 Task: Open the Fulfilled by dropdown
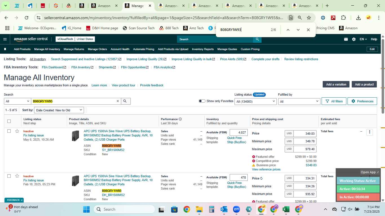tap(299, 101)
